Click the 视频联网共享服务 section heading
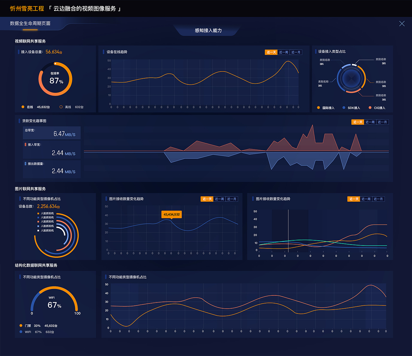 [x=30, y=41]
